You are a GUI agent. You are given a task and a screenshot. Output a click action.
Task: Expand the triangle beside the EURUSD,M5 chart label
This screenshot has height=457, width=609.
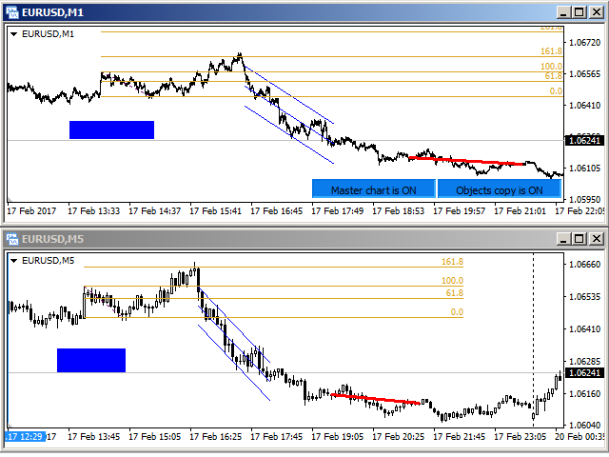click(14, 260)
